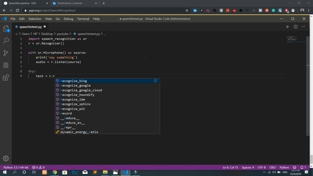
Task: Open the feedback smiley in status bar
Action: pyautogui.click(x=294, y=167)
